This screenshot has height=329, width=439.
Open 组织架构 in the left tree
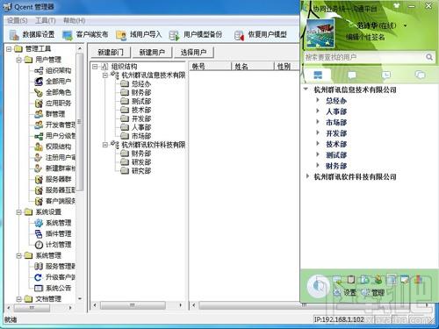click(53, 70)
